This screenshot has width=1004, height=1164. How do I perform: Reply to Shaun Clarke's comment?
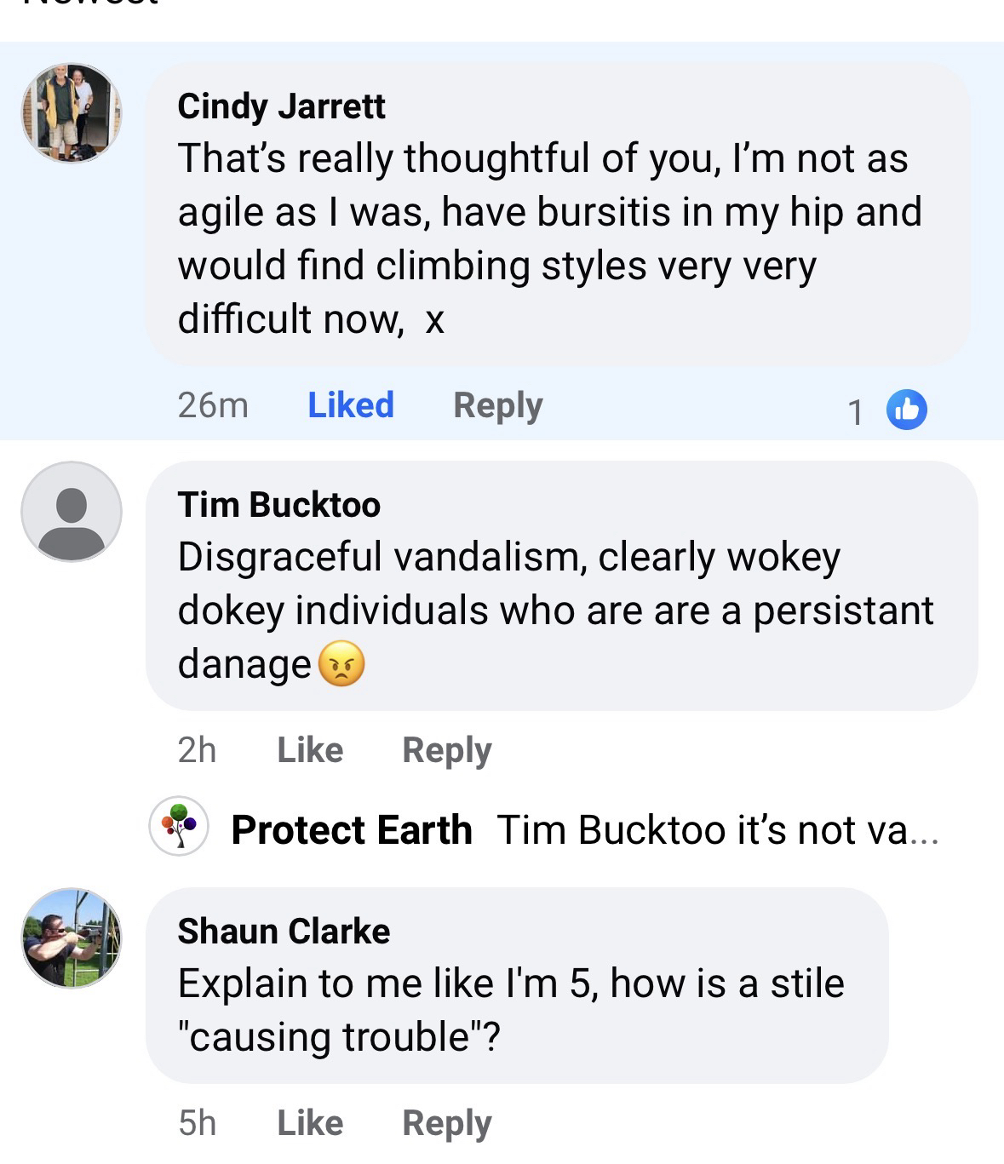446,1123
